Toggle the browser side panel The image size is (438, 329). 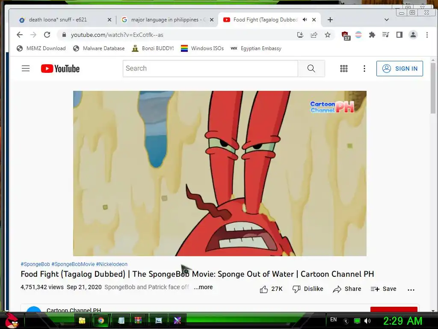point(400,35)
